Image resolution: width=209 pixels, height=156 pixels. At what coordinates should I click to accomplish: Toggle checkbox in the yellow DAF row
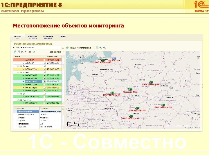tap(44, 88)
